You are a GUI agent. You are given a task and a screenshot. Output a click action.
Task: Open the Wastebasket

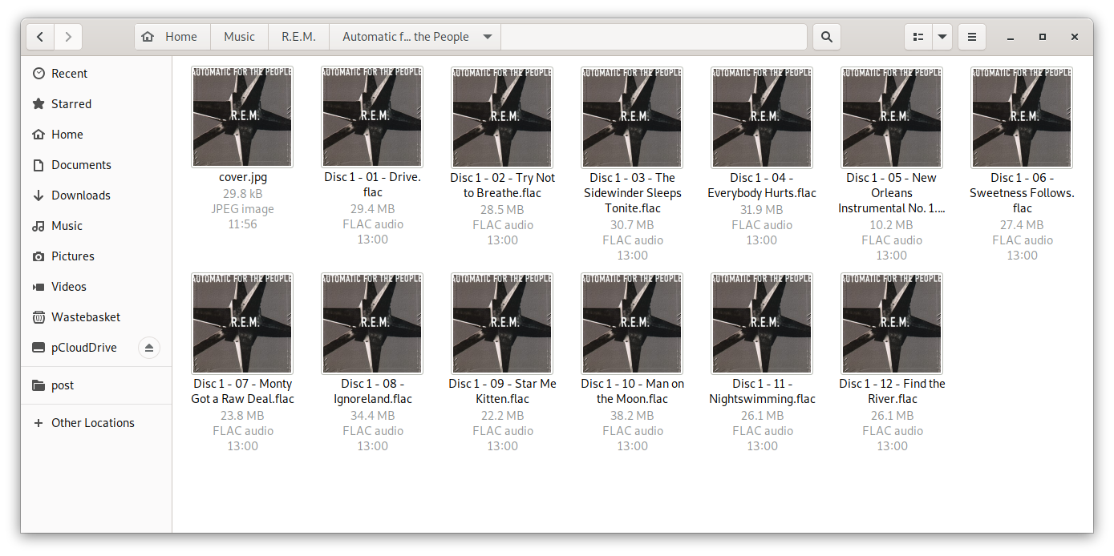[x=87, y=316]
